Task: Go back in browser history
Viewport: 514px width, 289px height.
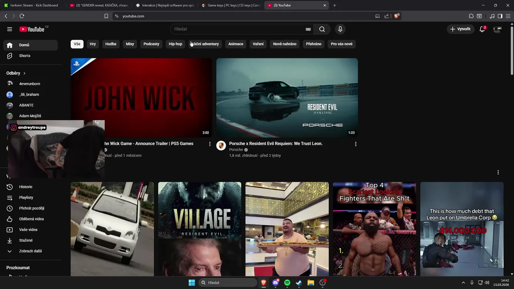Action: 6,16
